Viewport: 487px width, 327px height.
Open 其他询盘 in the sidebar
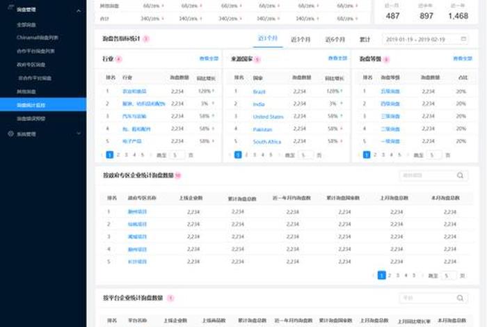[x=26, y=92]
